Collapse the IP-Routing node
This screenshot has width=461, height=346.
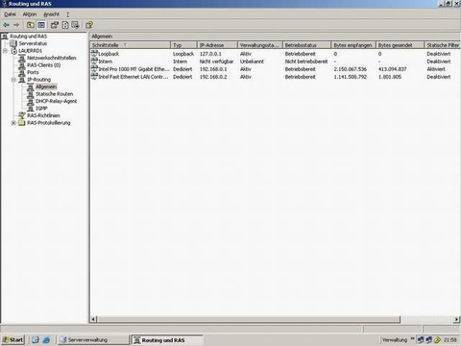point(13,80)
